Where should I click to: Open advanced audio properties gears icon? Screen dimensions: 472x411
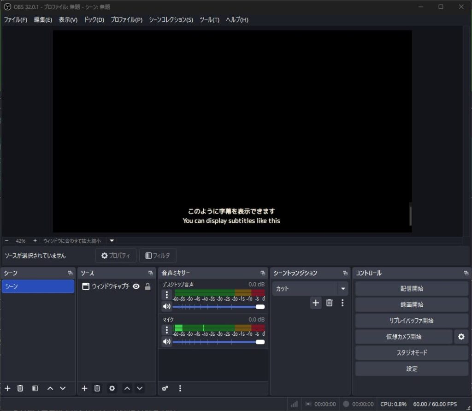coord(165,388)
